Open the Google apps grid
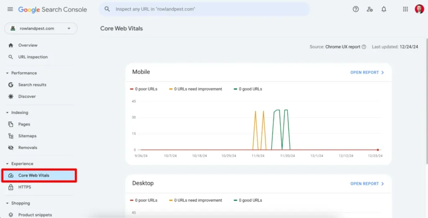The height and width of the screenshot is (218, 428). click(405, 9)
